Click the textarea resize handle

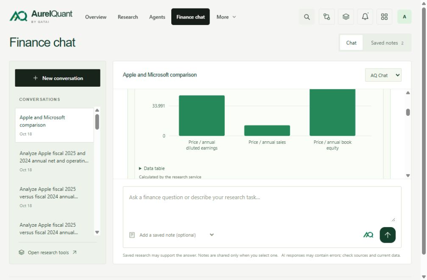pyautogui.click(x=393, y=220)
